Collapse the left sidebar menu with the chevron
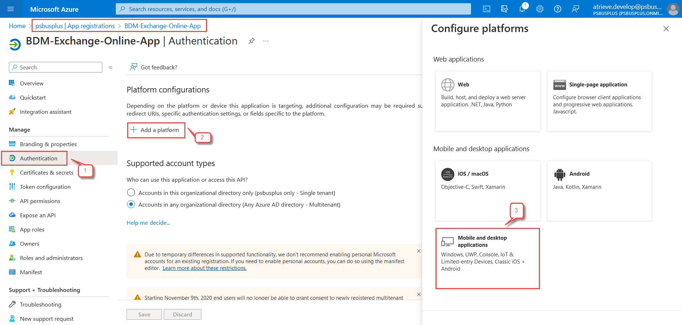Screen dimensions: 682x325 coord(110,68)
